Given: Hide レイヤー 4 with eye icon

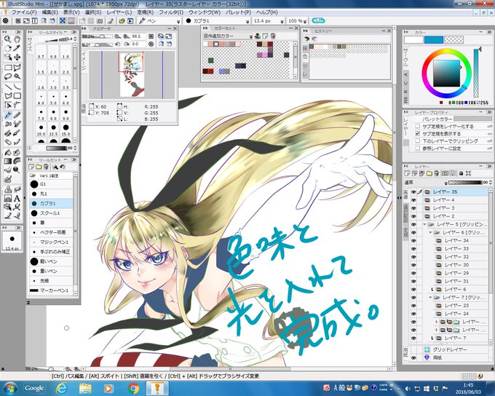Looking at the screenshot, I should 413,200.
